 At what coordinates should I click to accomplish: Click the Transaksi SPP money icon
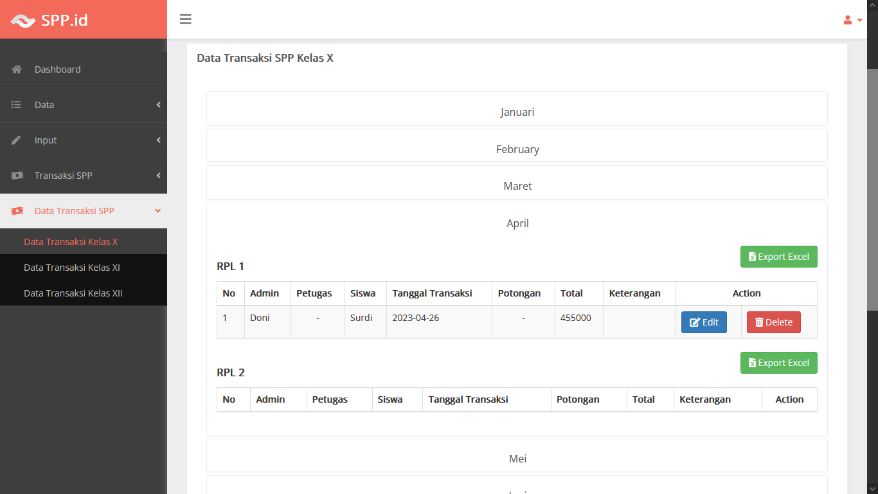pyautogui.click(x=17, y=176)
